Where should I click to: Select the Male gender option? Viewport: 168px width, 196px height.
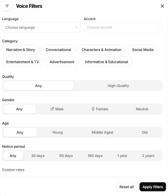coord(57,109)
